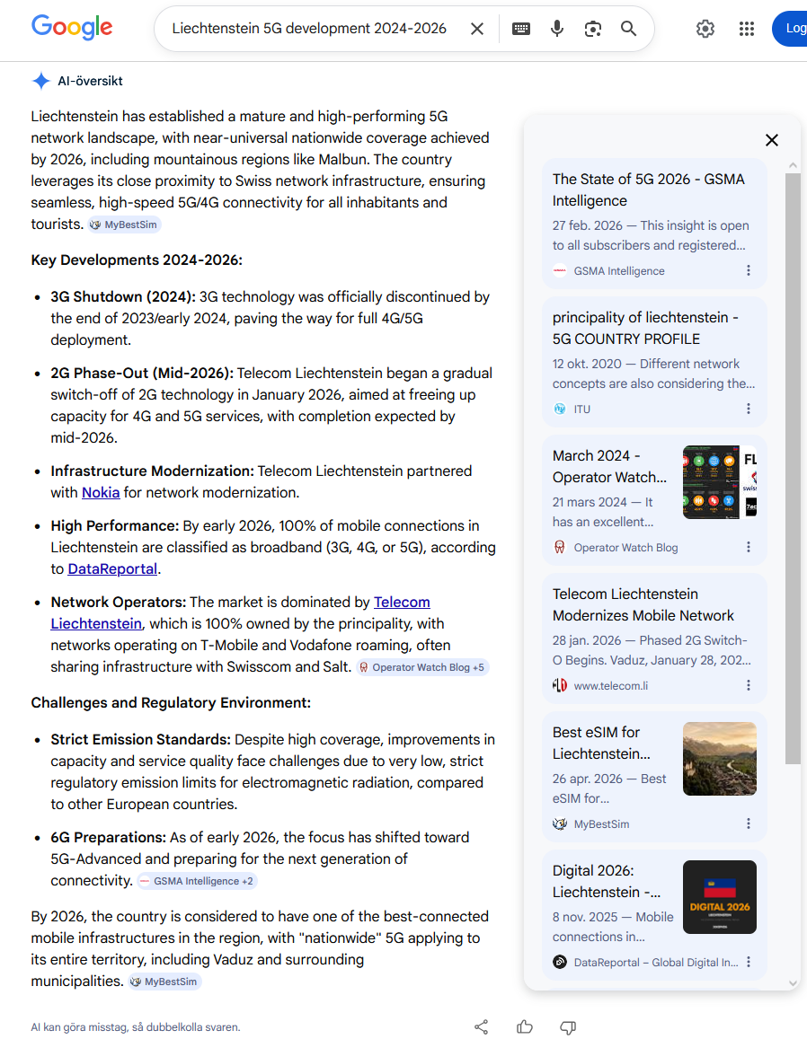Image resolution: width=807 pixels, height=1039 pixels.
Task: Click 'AI kan göra misstag' disclaimer text
Action: (136, 1027)
